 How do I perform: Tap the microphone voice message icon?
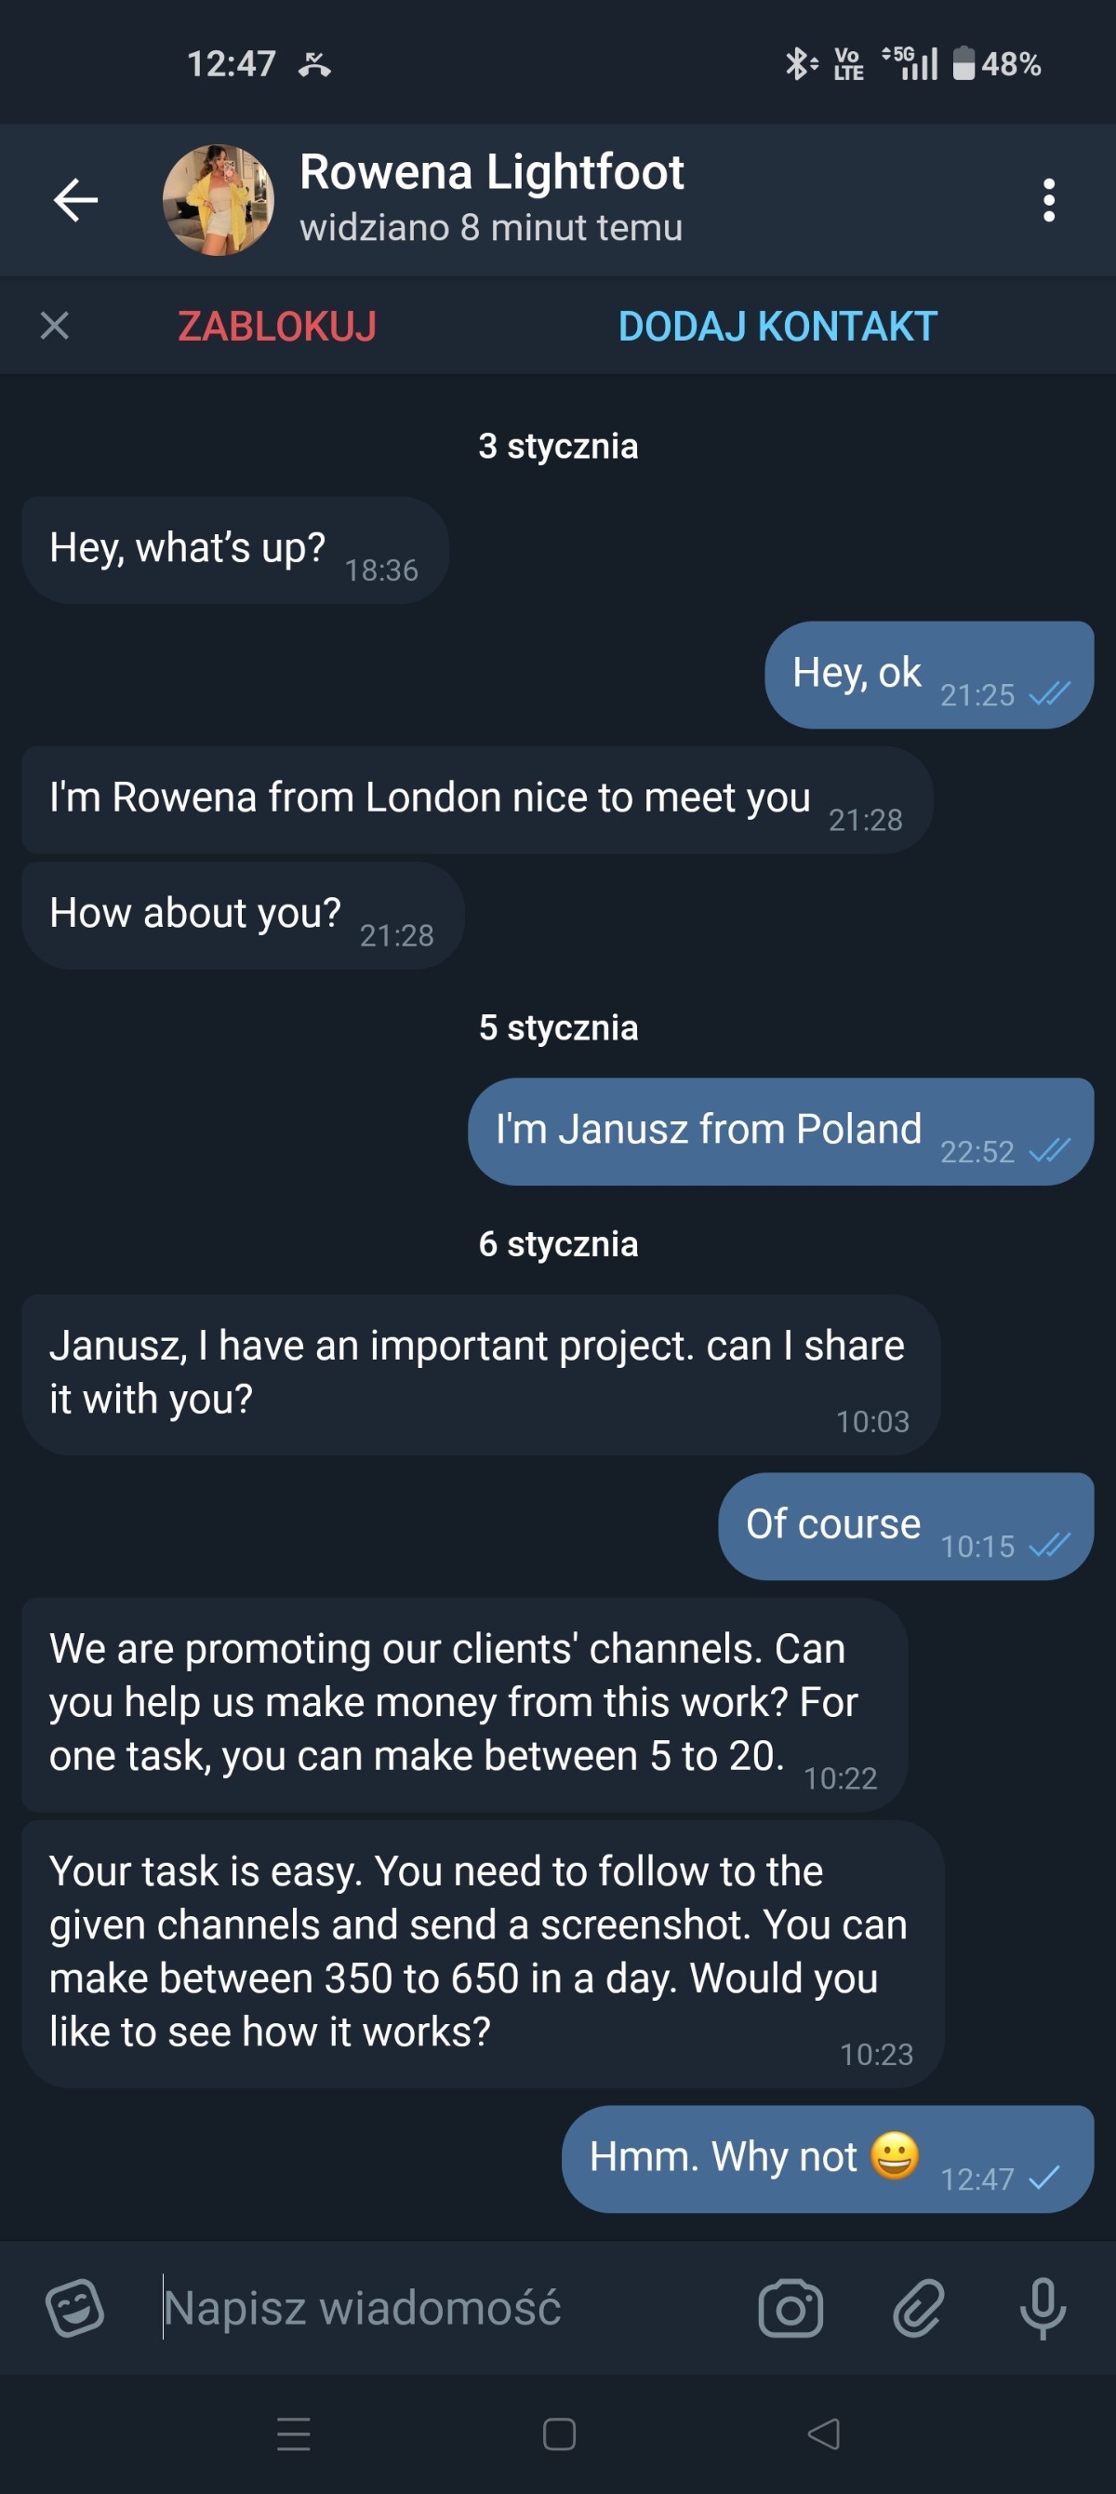(x=1043, y=2307)
